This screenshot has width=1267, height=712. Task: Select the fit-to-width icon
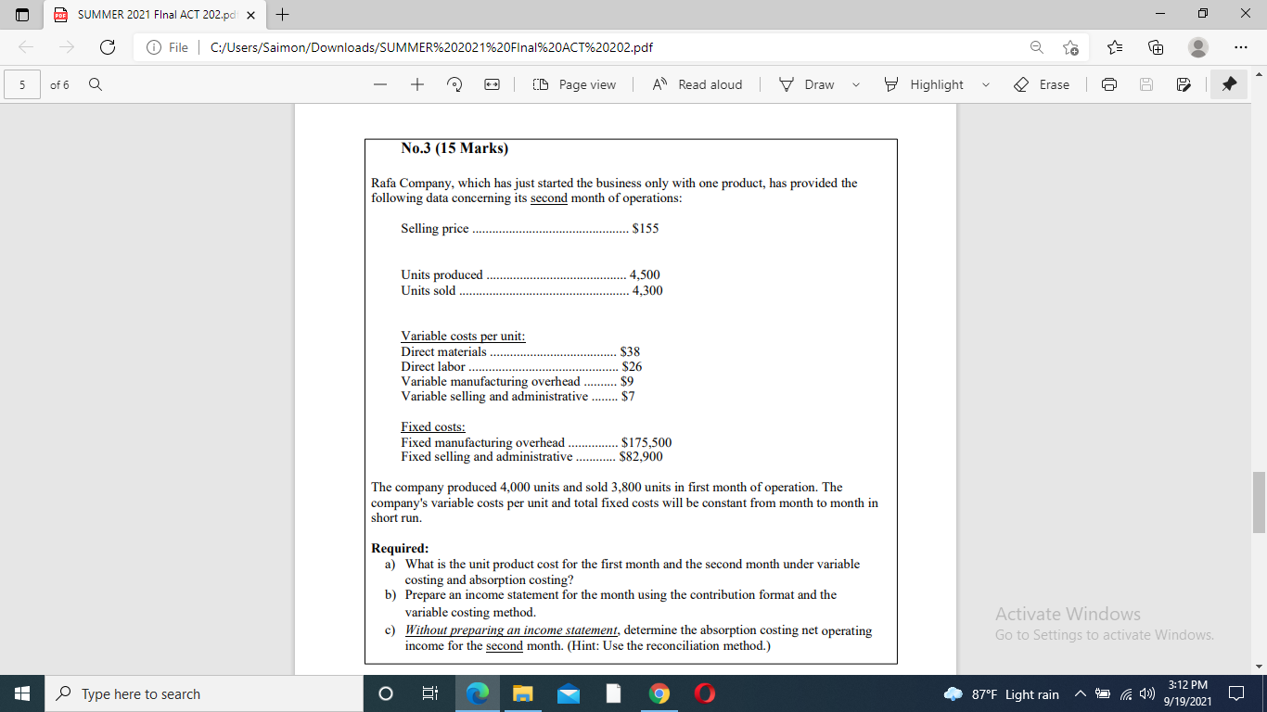pyautogui.click(x=491, y=84)
